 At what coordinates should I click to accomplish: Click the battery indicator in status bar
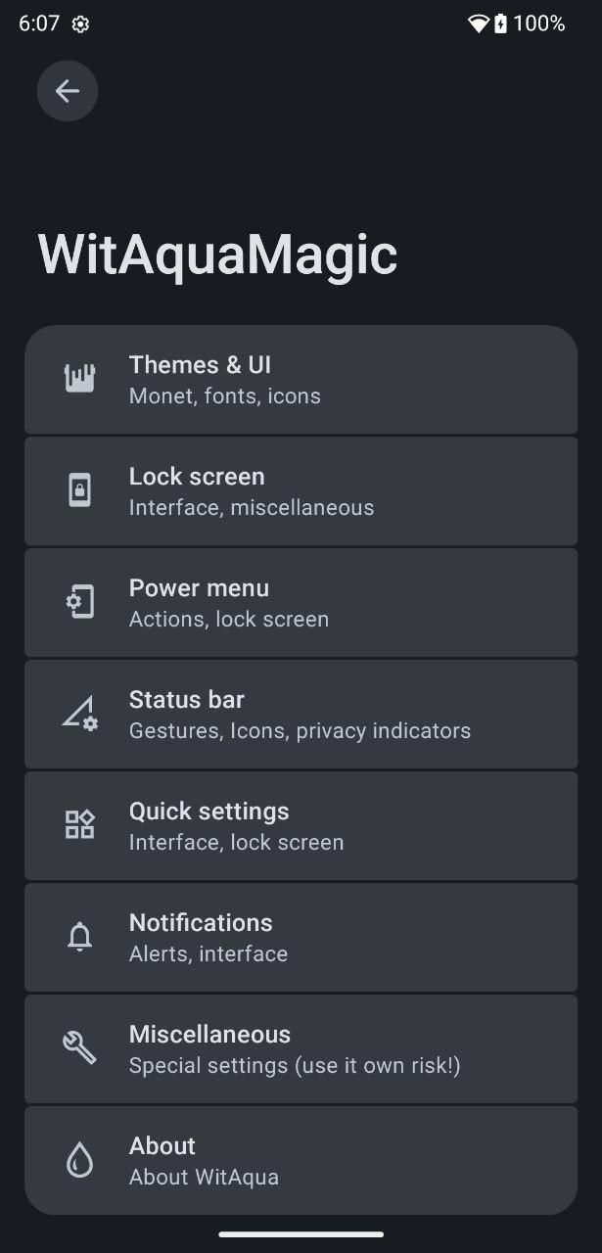(x=501, y=23)
